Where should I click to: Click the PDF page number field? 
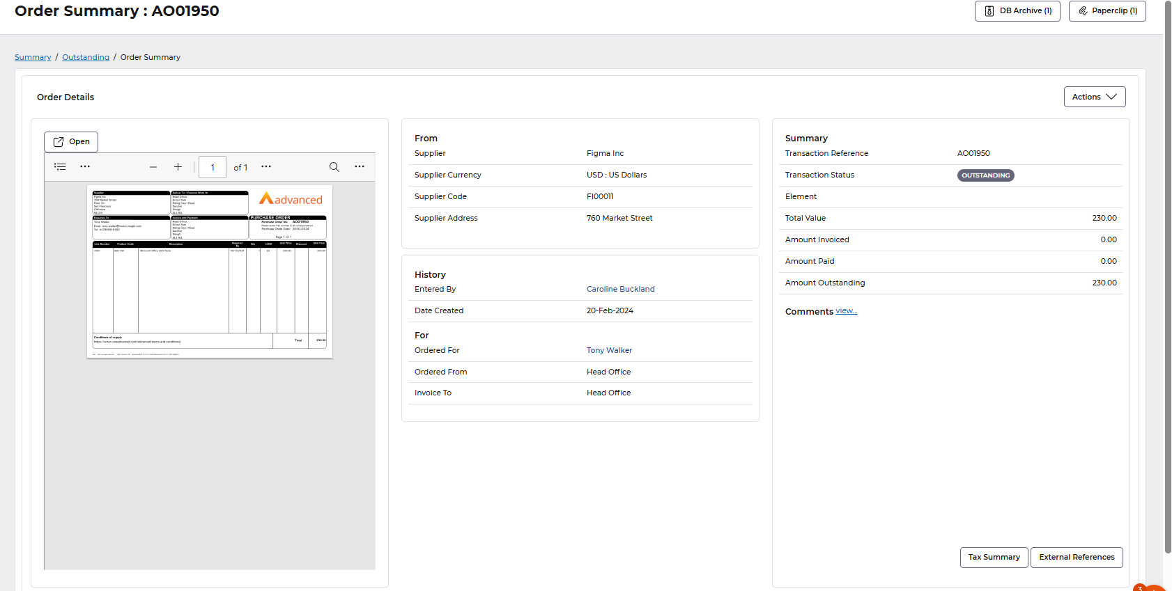pos(213,168)
